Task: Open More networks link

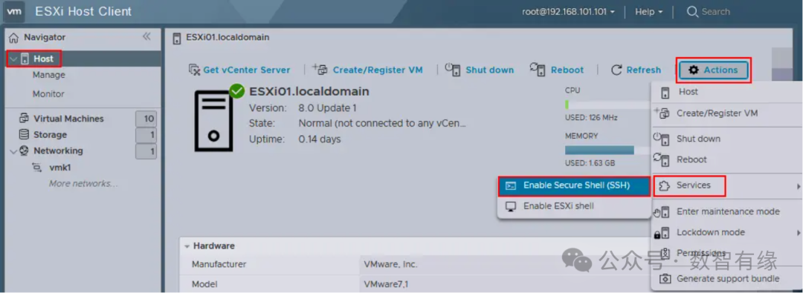Action: [83, 183]
